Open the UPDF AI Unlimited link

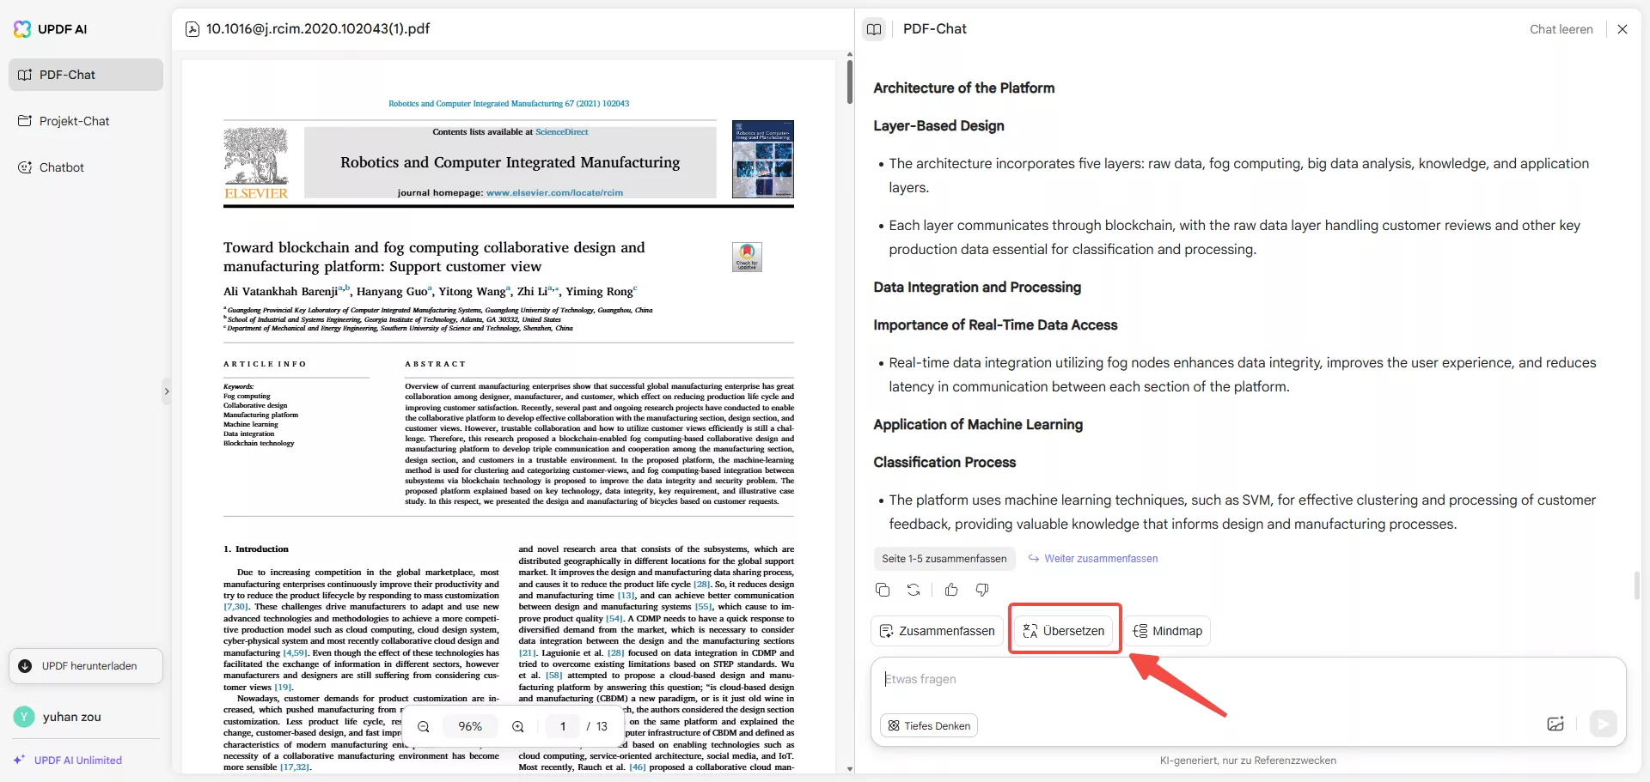click(x=78, y=761)
